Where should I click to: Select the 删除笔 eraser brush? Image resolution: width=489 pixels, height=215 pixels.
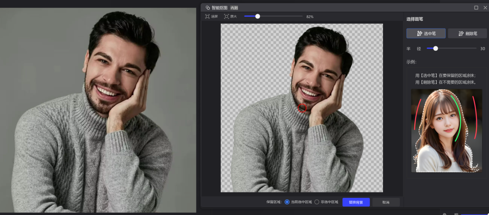click(x=467, y=33)
